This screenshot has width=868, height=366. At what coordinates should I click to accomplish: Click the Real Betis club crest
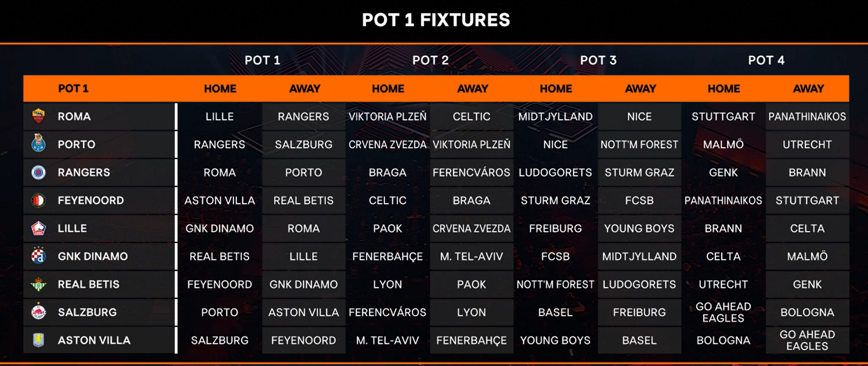[x=39, y=284]
